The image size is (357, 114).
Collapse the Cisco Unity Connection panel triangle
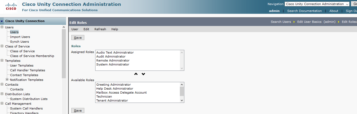[2, 21]
